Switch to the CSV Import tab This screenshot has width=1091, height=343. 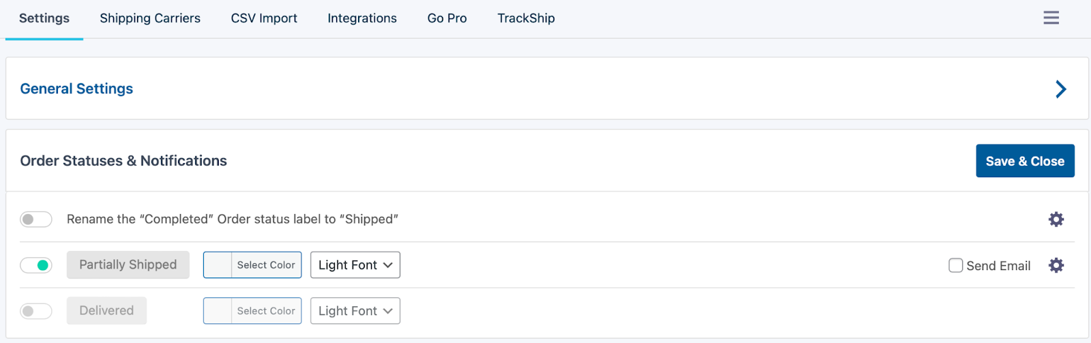264,18
